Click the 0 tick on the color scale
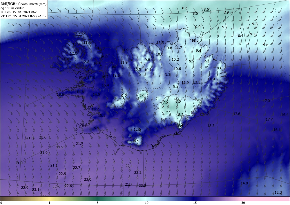Screen dimensions: 290x205 click(x=1, y=203)
